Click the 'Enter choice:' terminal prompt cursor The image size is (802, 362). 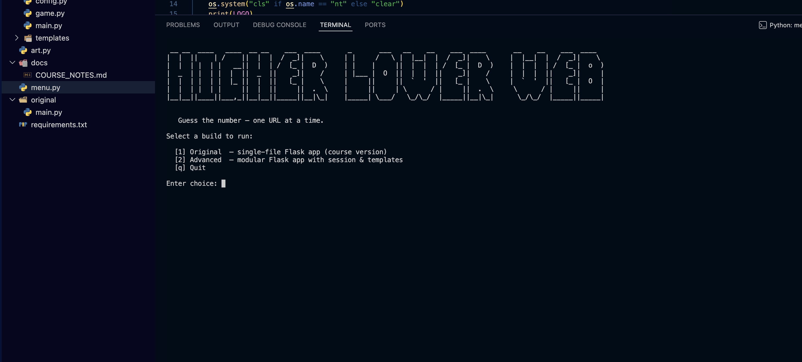tap(223, 184)
